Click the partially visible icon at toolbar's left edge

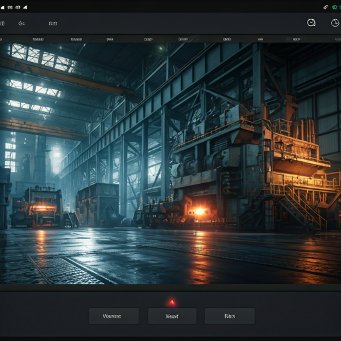tap(2, 23)
